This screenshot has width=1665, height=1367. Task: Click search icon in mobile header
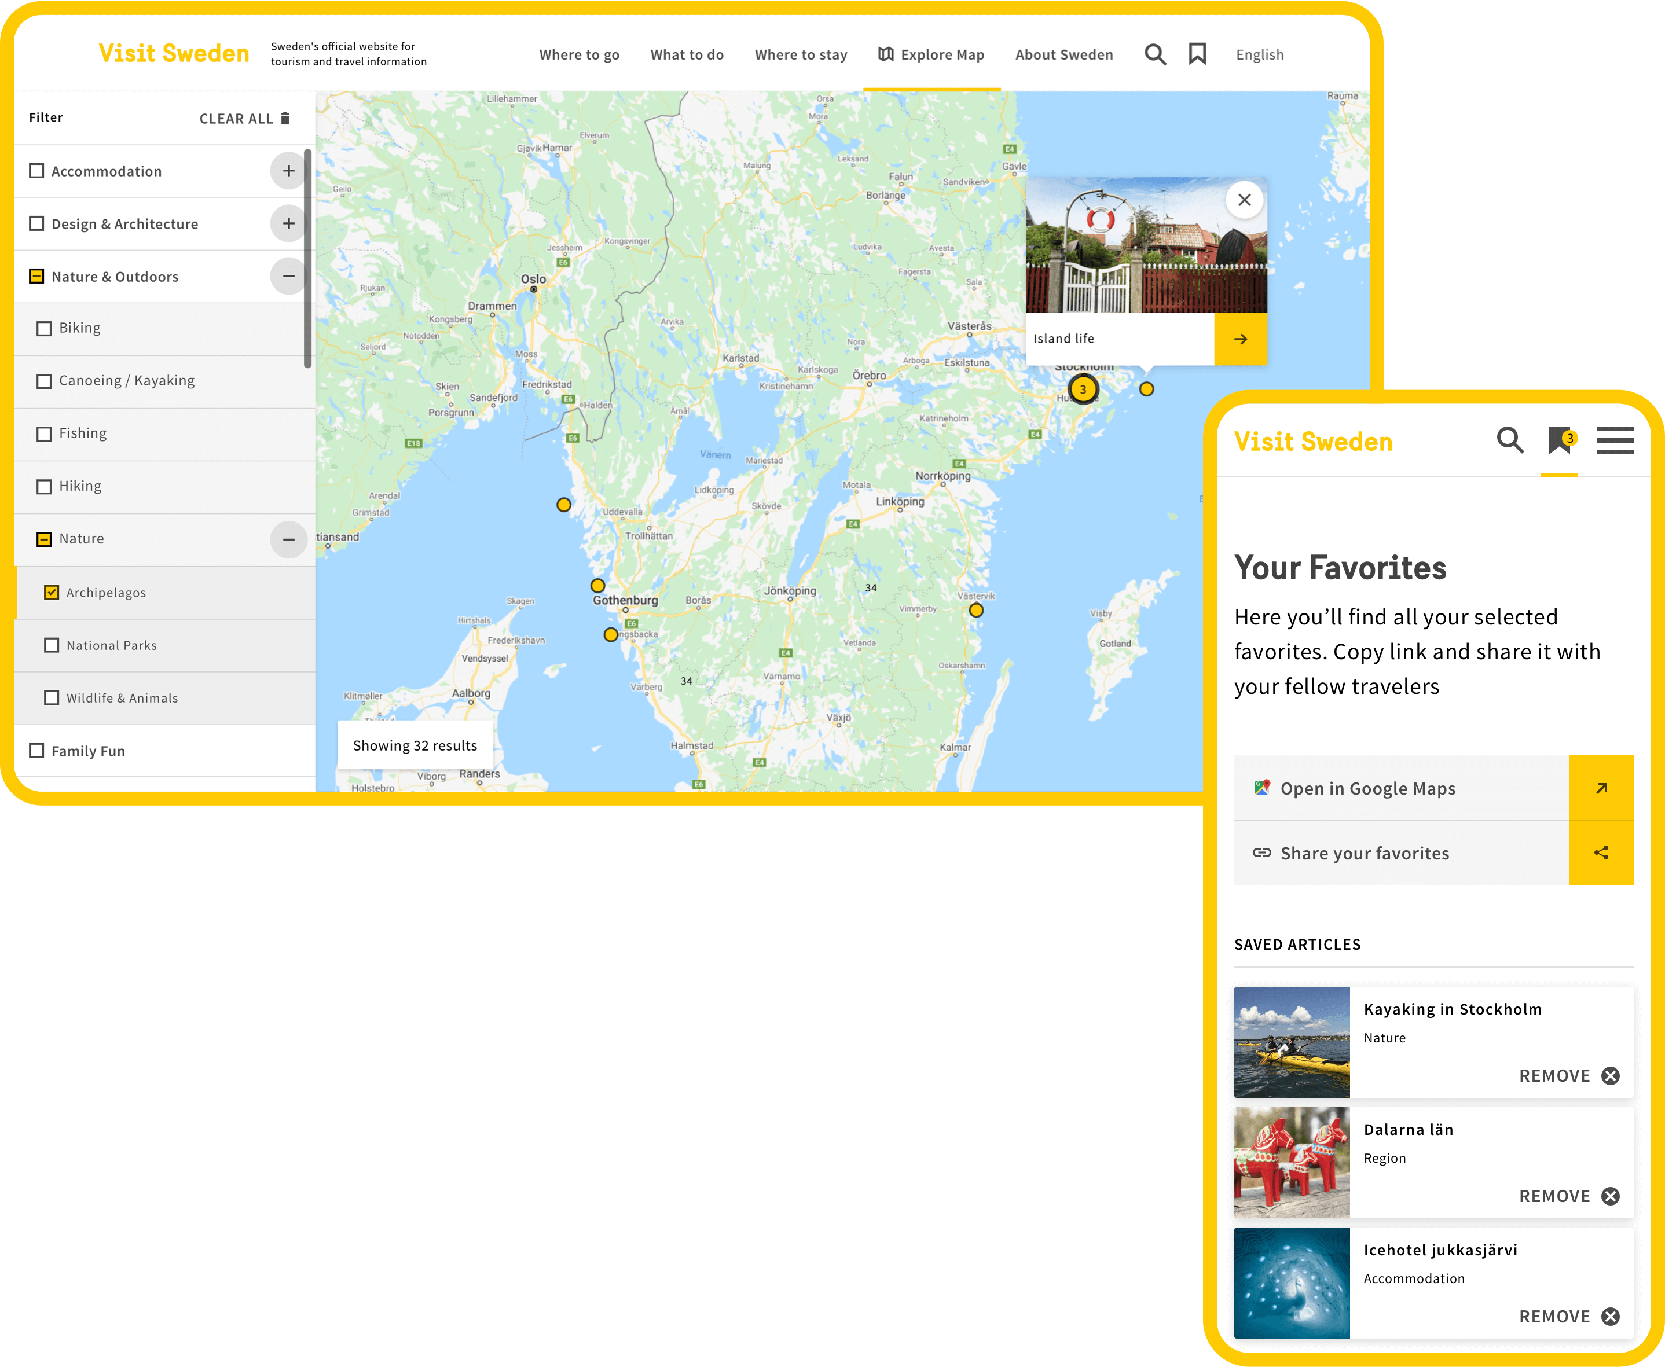[x=1510, y=440]
